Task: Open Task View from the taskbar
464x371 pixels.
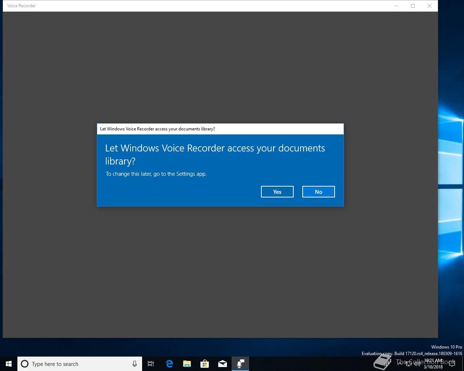Action: [151, 364]
